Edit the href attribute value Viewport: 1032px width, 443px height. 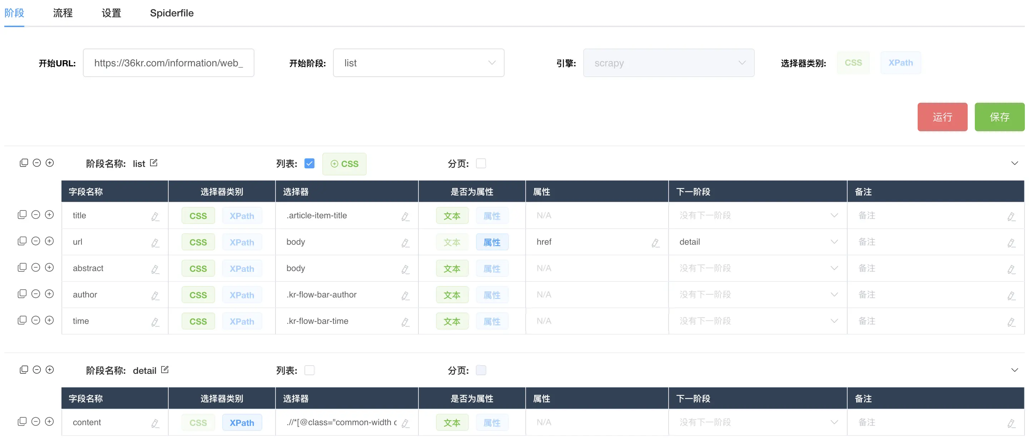coord(655,243)
